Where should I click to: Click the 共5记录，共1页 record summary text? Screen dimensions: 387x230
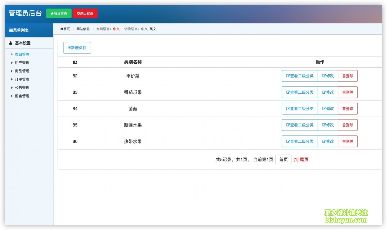pos(232,159)
